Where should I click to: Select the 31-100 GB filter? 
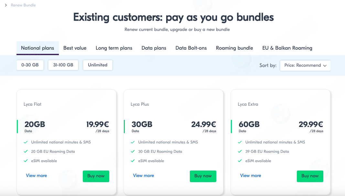(63, 65)
